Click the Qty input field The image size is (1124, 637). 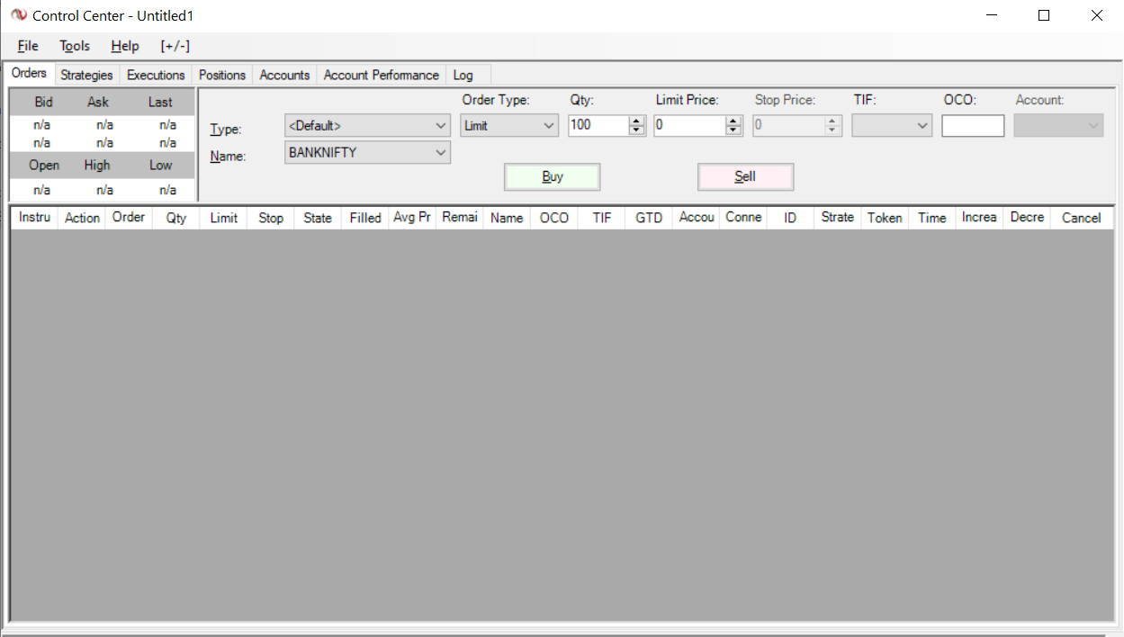[x=598, y=126]
